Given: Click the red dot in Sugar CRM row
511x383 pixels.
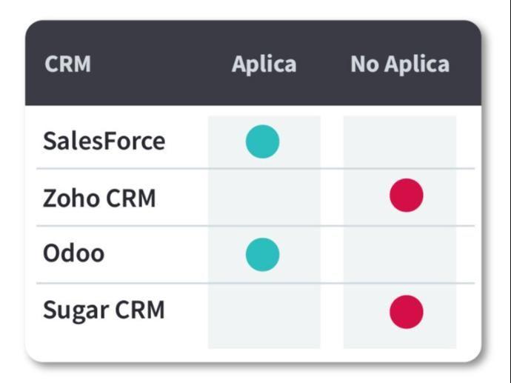Looking at the screenshot, I should coord(406,311).
